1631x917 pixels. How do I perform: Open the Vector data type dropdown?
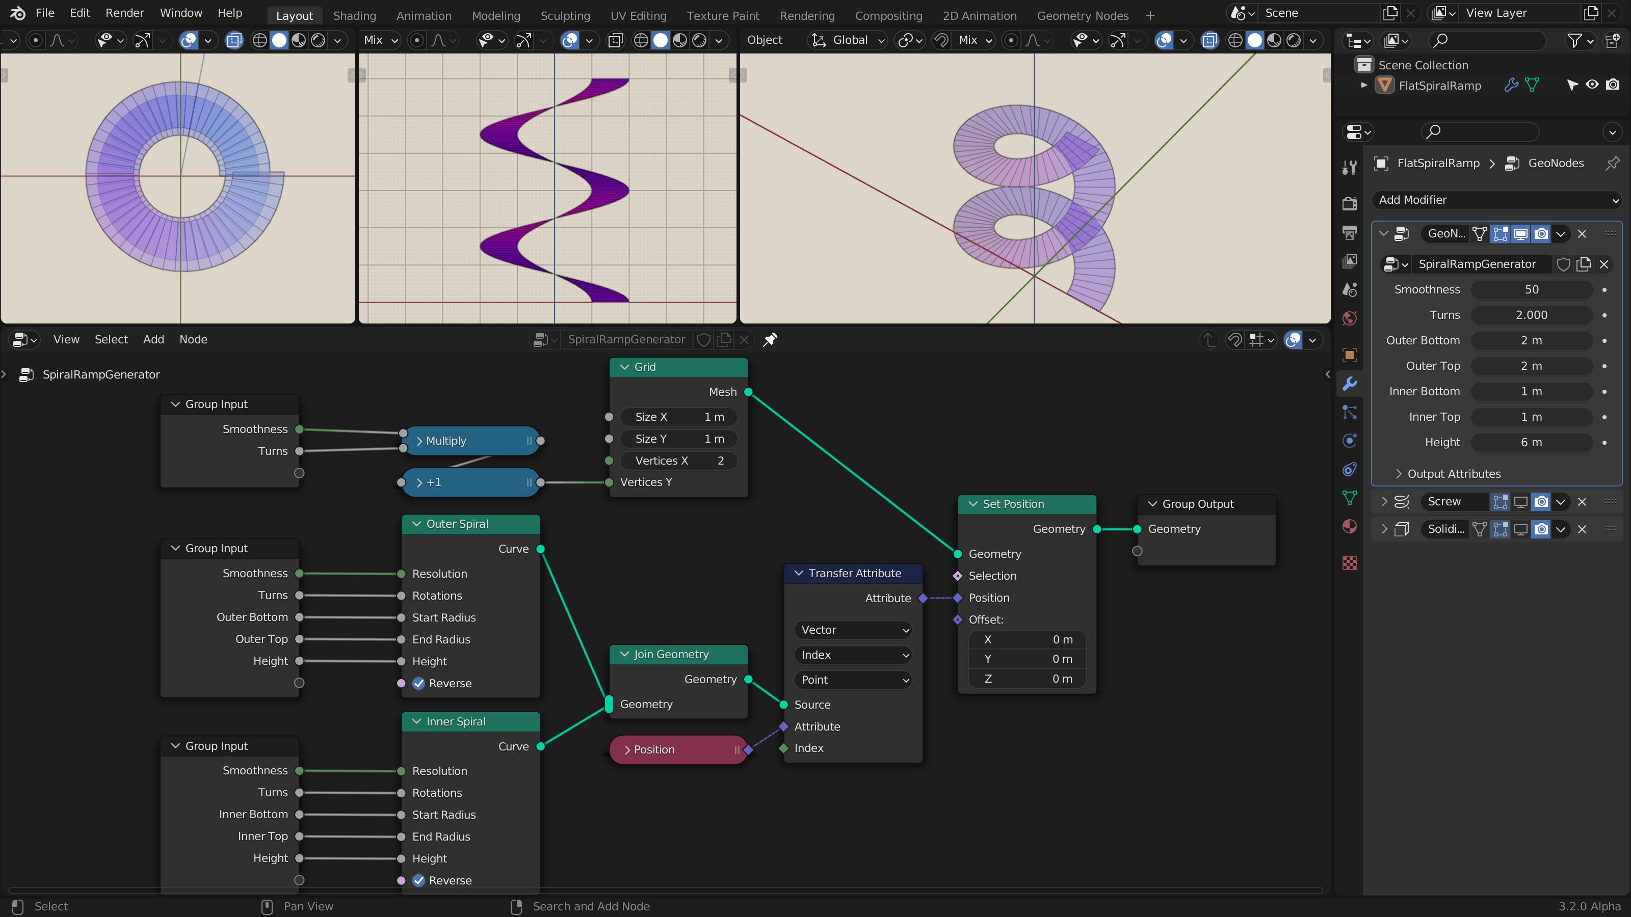(x=852, y=630)
